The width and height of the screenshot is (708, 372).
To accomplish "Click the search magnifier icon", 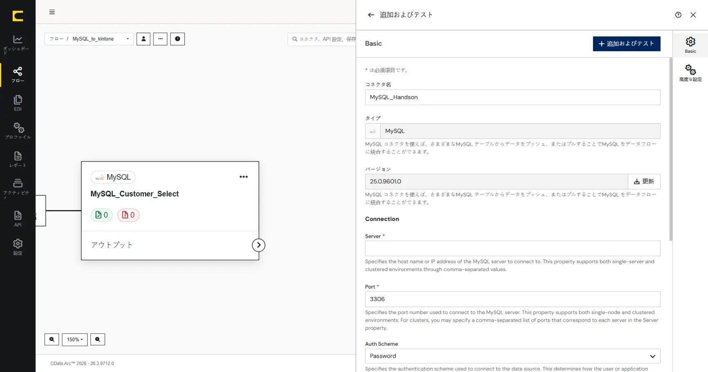I will coord(294,39).
